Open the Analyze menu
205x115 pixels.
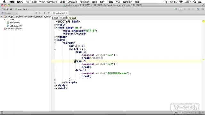(x=72, y=2)
